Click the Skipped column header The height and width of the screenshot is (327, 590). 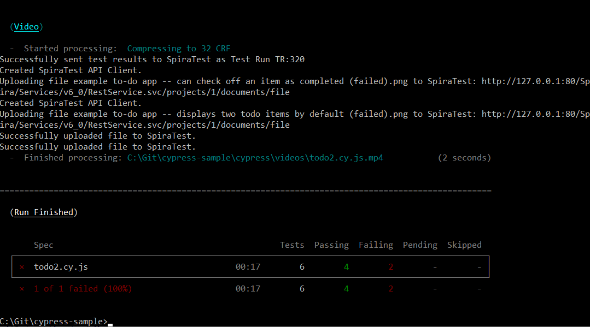coord(464,245)
